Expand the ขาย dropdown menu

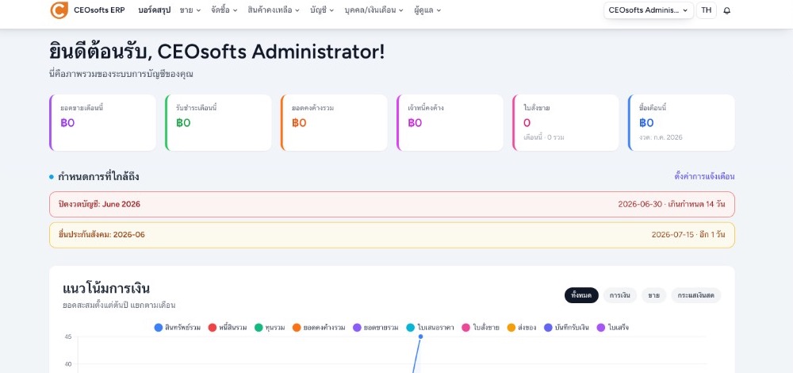(190, 10)
